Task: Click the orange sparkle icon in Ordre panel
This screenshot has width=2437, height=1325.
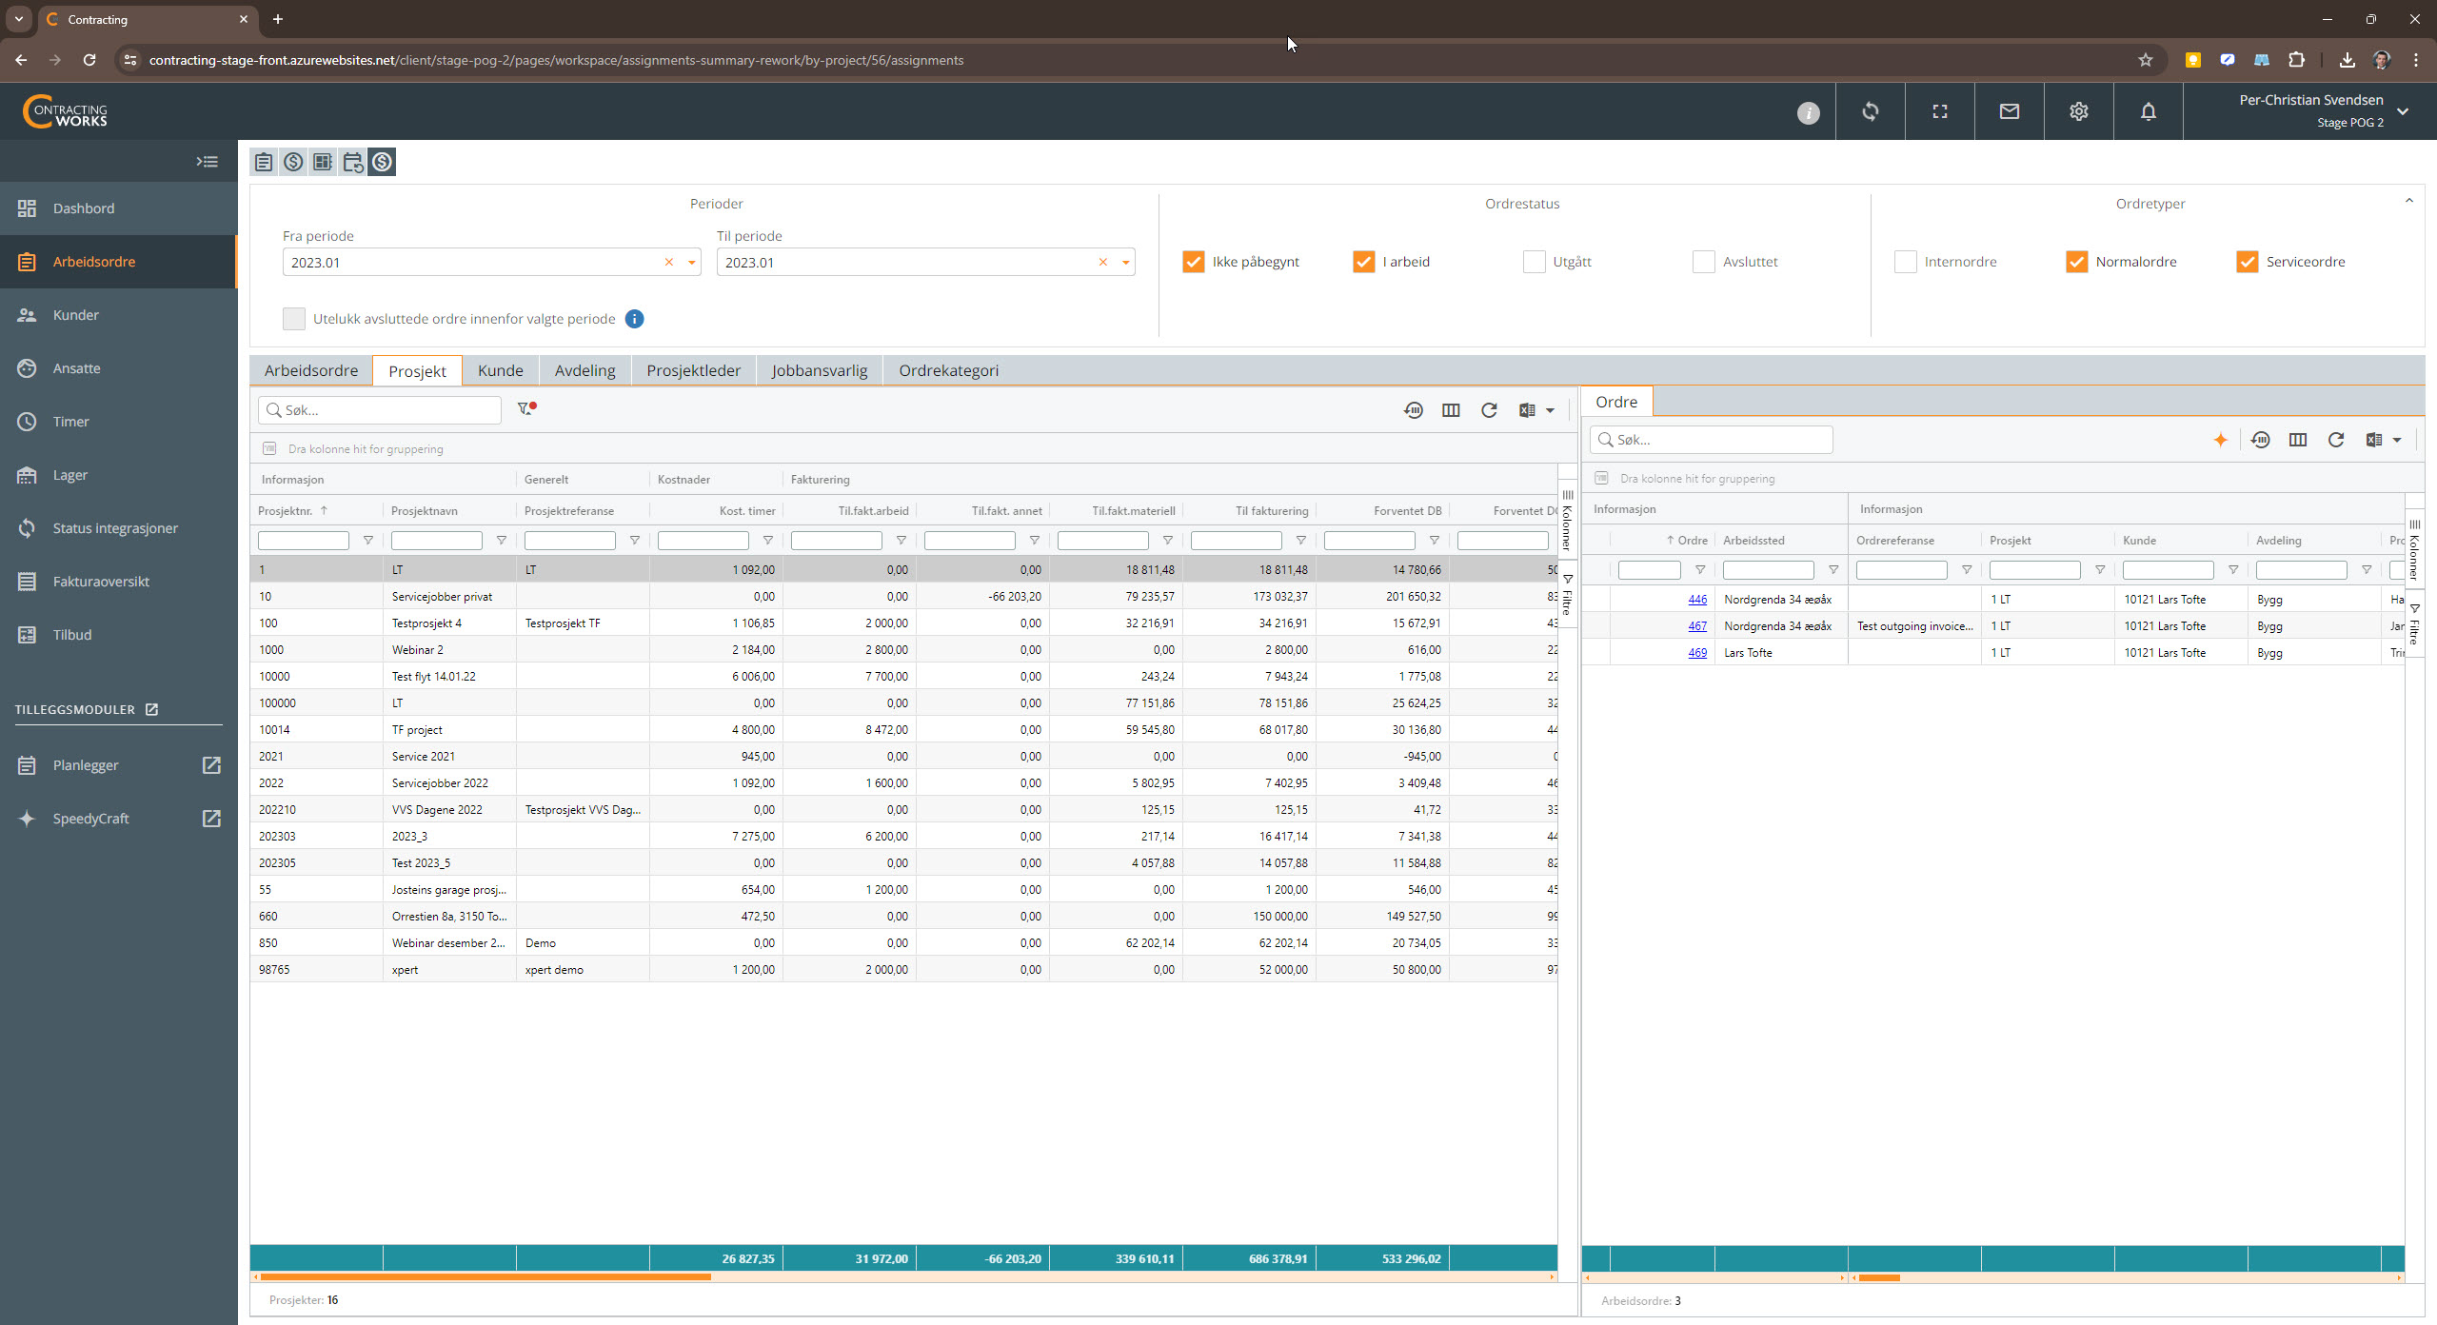Action: tap(2221, 440)
